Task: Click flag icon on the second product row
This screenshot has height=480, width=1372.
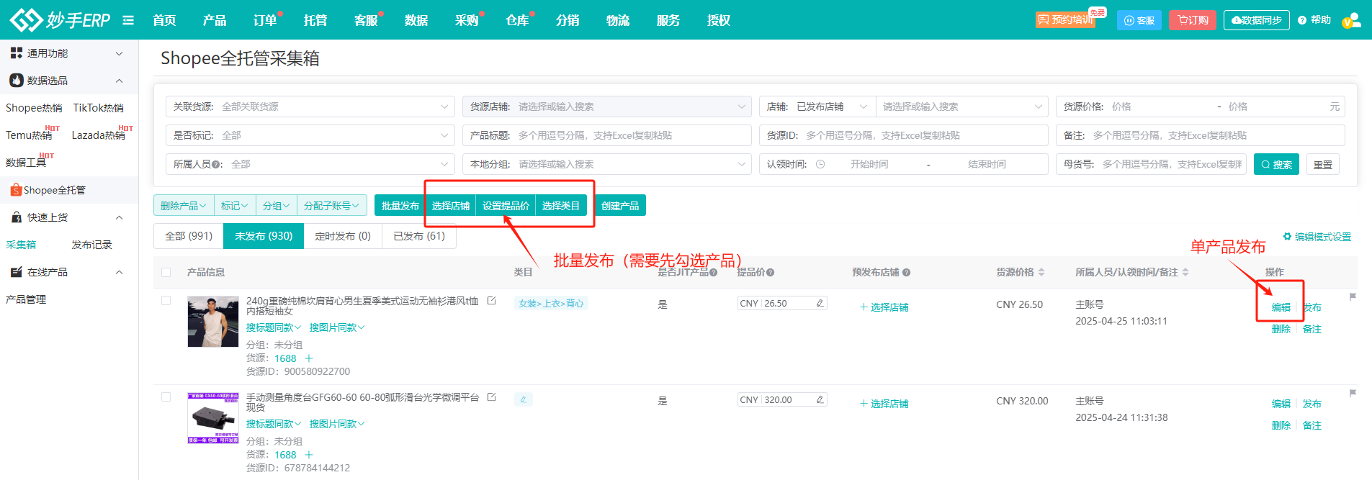Action: click(1353, 393)
